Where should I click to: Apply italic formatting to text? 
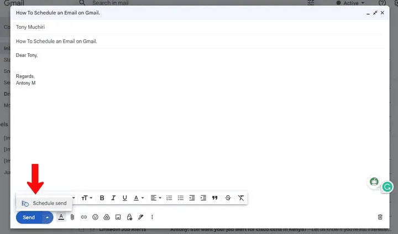113,198
